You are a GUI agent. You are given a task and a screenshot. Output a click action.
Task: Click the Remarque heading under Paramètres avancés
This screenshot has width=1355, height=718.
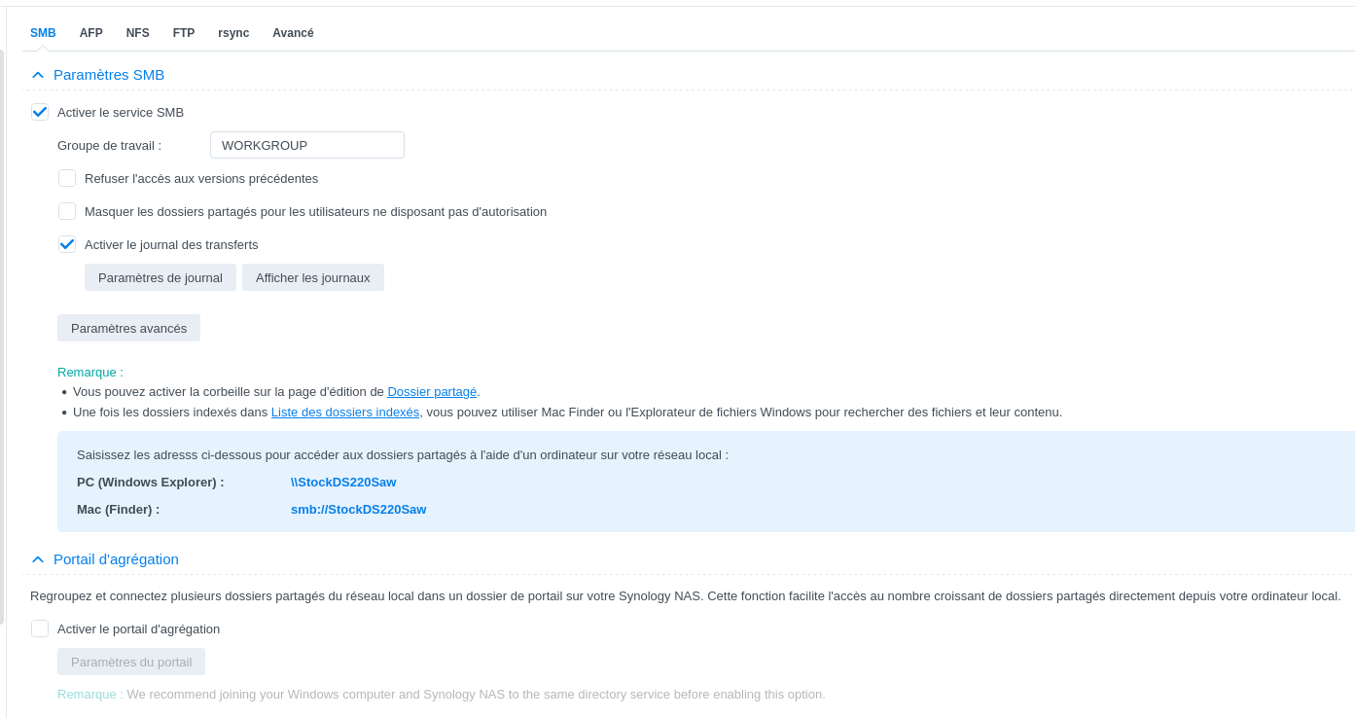click(90, 372)
